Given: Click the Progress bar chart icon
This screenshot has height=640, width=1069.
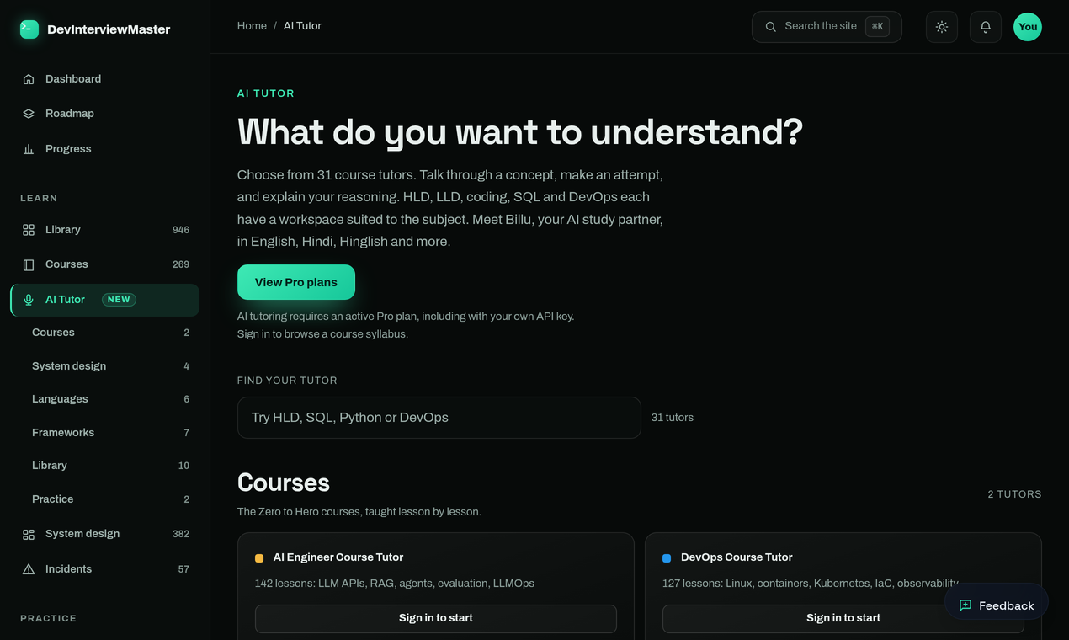Looking at the screenshot, I should pyautogui.click(x=29, y=149).
